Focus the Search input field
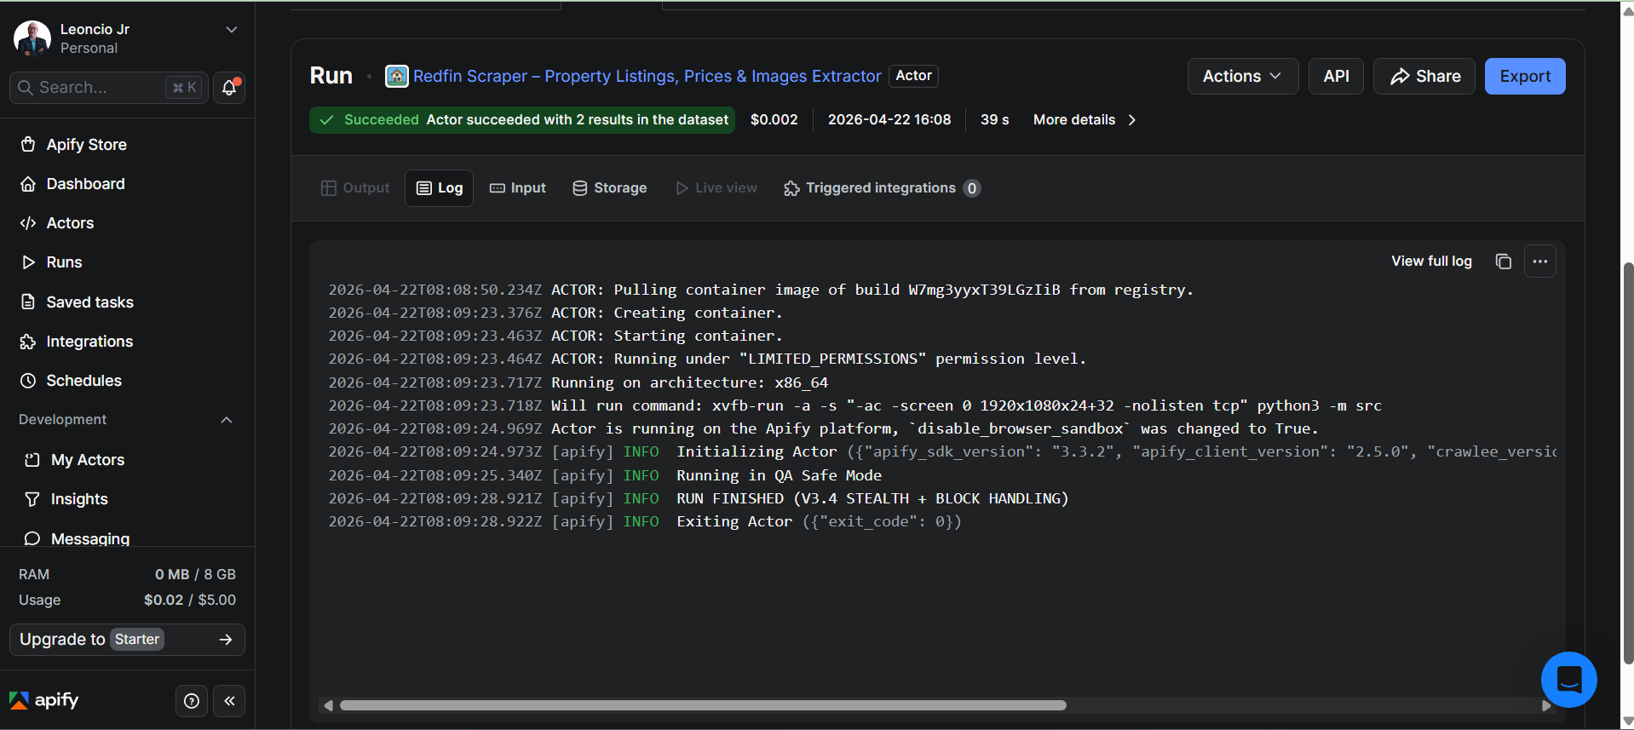 point(108,88)
